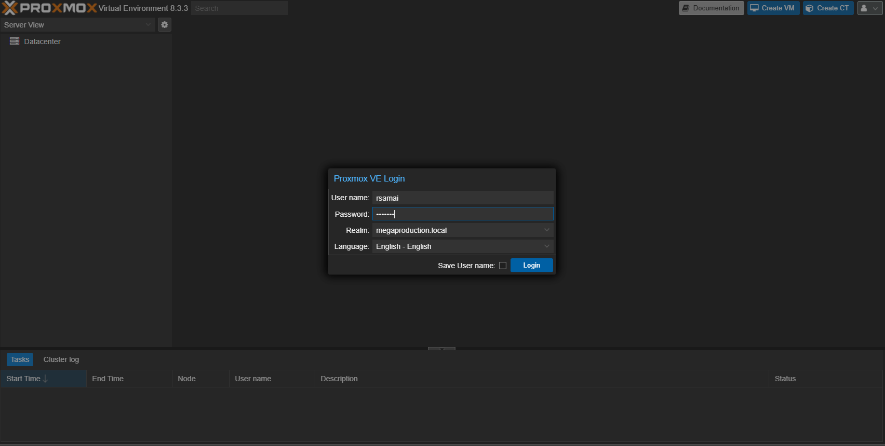Switch to the Cluster log tab
Viewport: 885px width, 446px height.
click(61, 359)
